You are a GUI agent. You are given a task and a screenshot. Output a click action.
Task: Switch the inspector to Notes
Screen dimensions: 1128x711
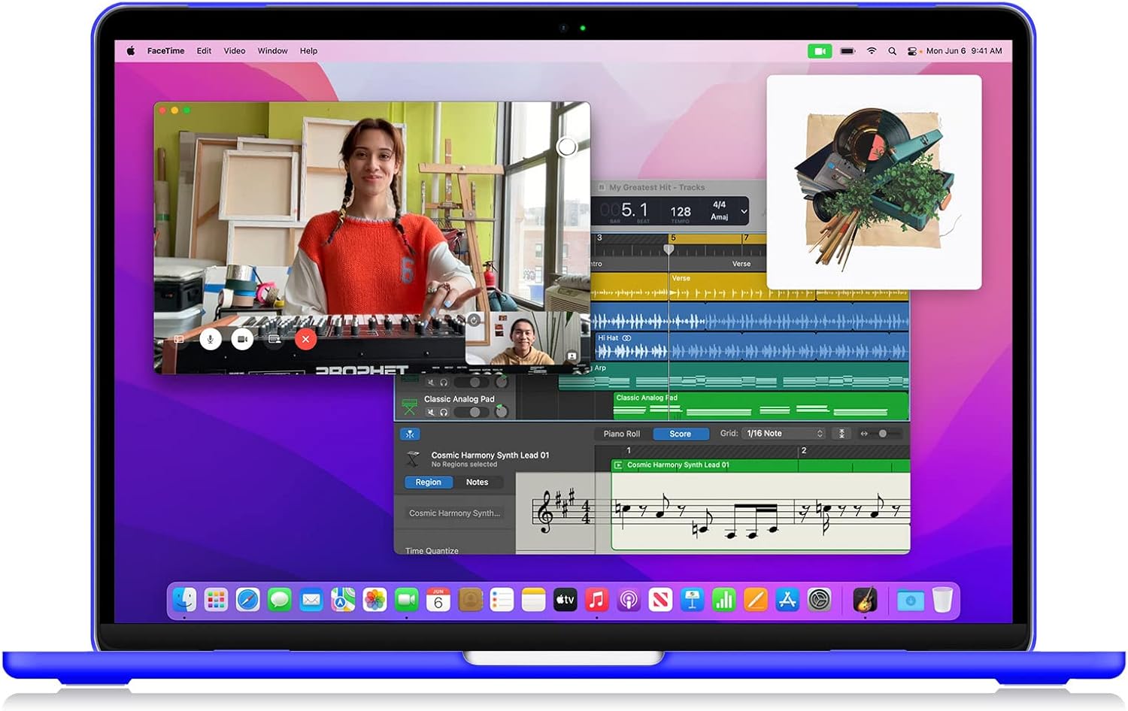(x=477, y=483)
